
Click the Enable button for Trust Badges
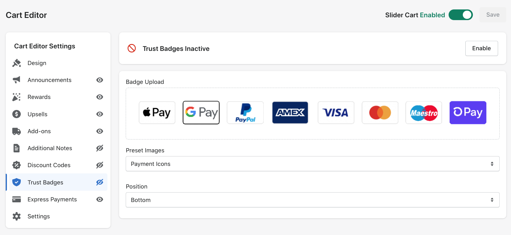[x=481, y=48]
